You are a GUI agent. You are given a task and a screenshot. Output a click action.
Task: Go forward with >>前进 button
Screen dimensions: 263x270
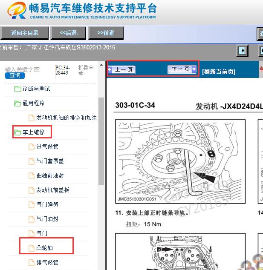(106, 33)
